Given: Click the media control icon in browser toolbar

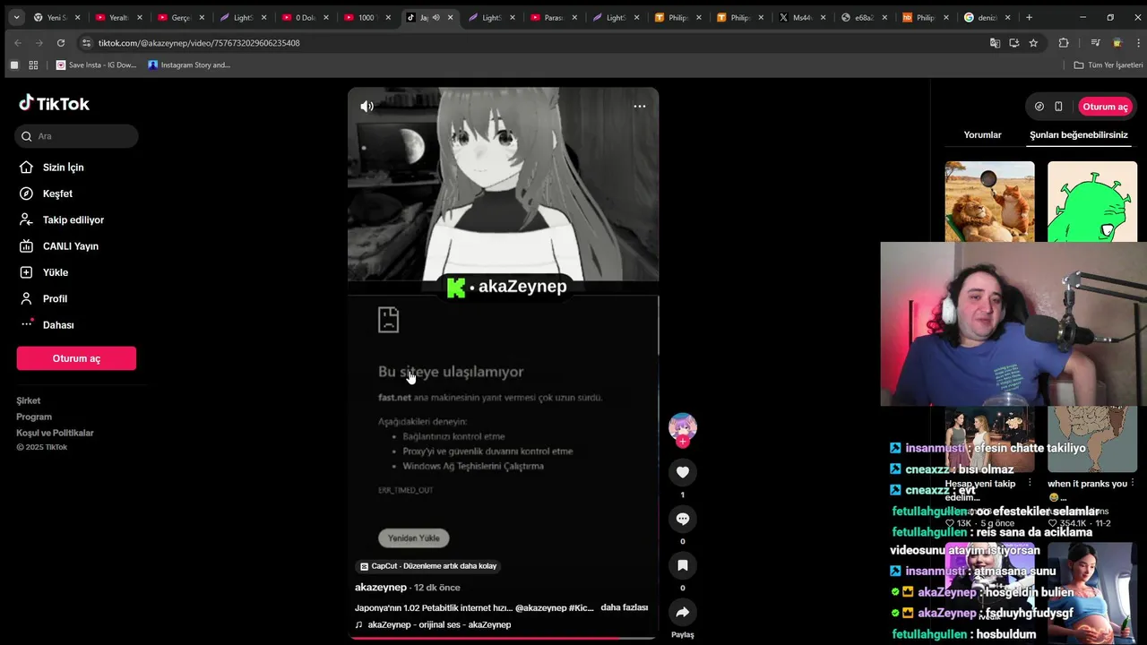Looking at the screenshot, I should coord(1095,43).
